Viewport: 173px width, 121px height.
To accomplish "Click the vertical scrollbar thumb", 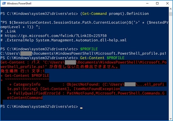I will click(171, 14).
